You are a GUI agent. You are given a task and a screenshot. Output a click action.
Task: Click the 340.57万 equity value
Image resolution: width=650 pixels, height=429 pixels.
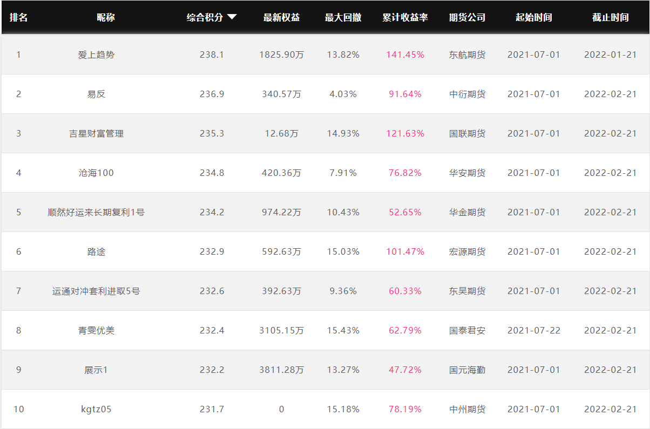point(282,94)
